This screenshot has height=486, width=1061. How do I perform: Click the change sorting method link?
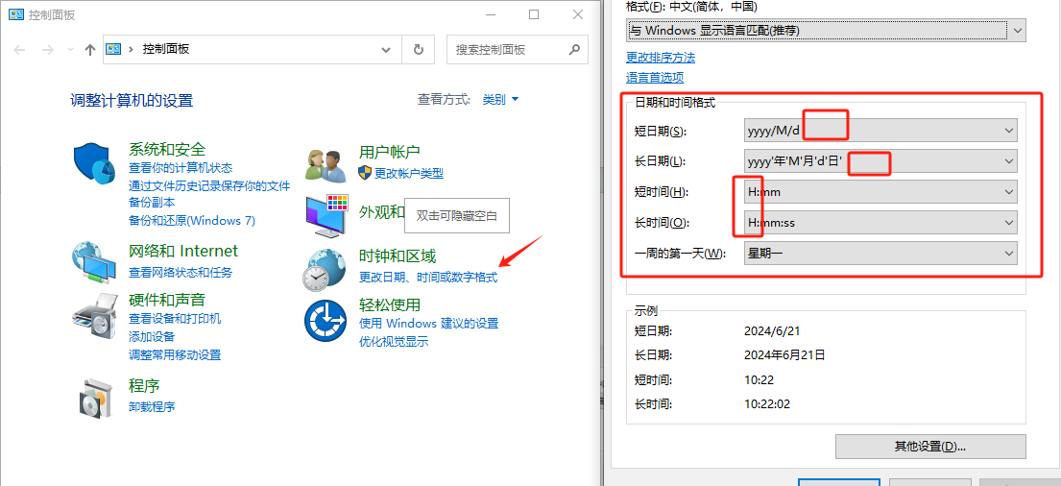(x=661, y=58)
